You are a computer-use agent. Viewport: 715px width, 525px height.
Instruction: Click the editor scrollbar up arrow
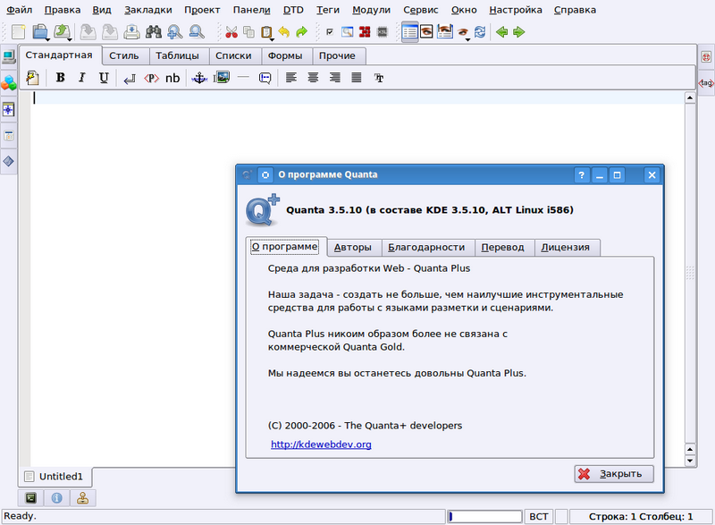(x=690, y=97)
